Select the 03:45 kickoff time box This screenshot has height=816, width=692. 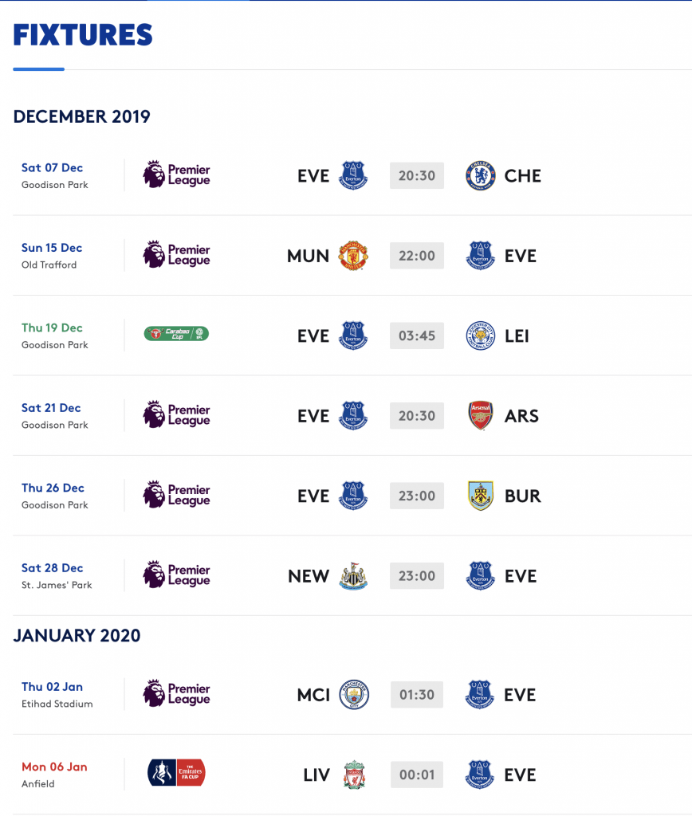click(x=416, y=335)
